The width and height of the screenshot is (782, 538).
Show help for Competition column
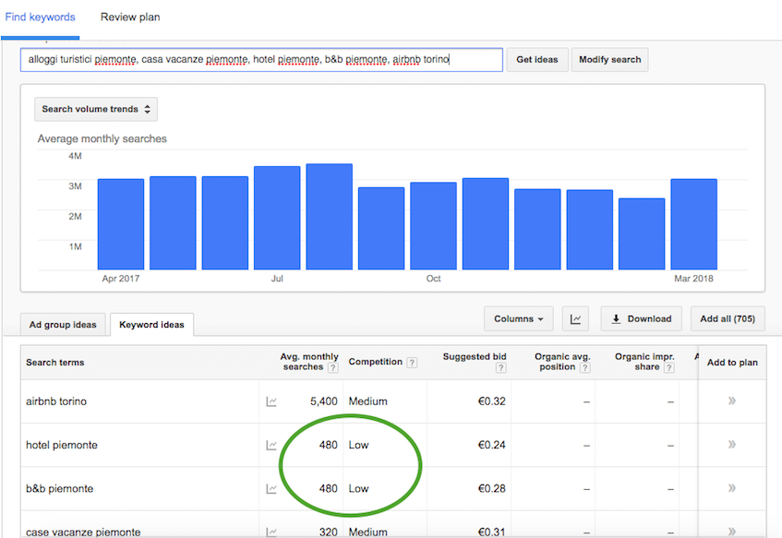412,363
